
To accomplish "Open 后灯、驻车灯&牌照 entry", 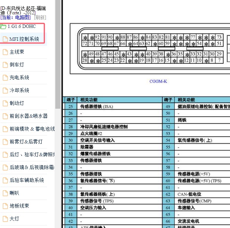I will pos(32,155).
